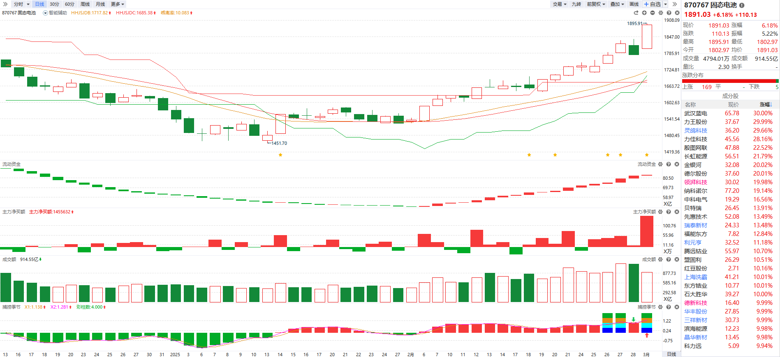The image size is (780, 357).
Task: Open the 交易 dropdown menu
Action: [x=560, y=4]
